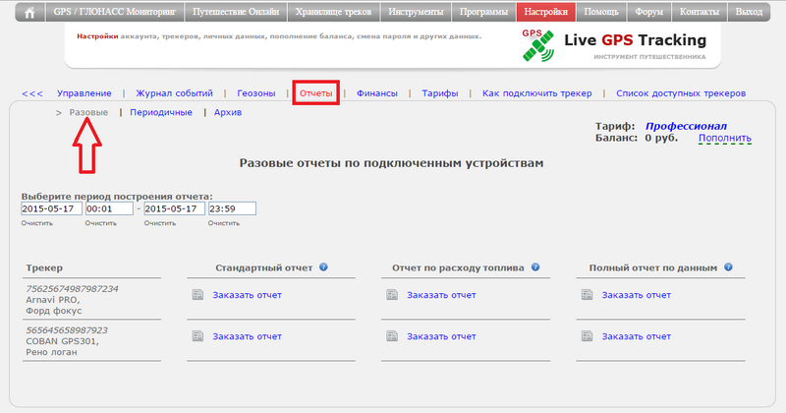Click help icon next to Отчет по расходу топлива
The width and height of the screenshot is (786, 413).
(545, 267)
